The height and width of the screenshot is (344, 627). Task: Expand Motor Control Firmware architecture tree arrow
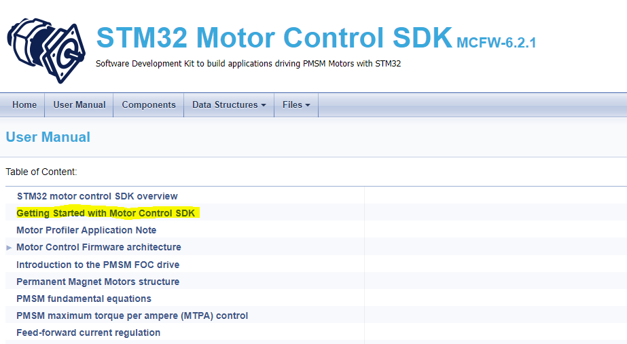click(x=10, y=248)
